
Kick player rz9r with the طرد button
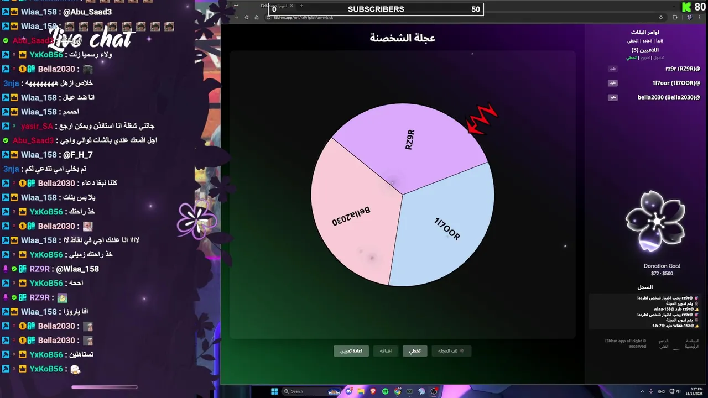(612, 69)
